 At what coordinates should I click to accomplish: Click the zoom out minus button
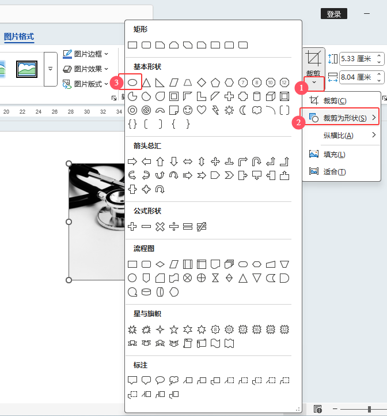(335, 409)
